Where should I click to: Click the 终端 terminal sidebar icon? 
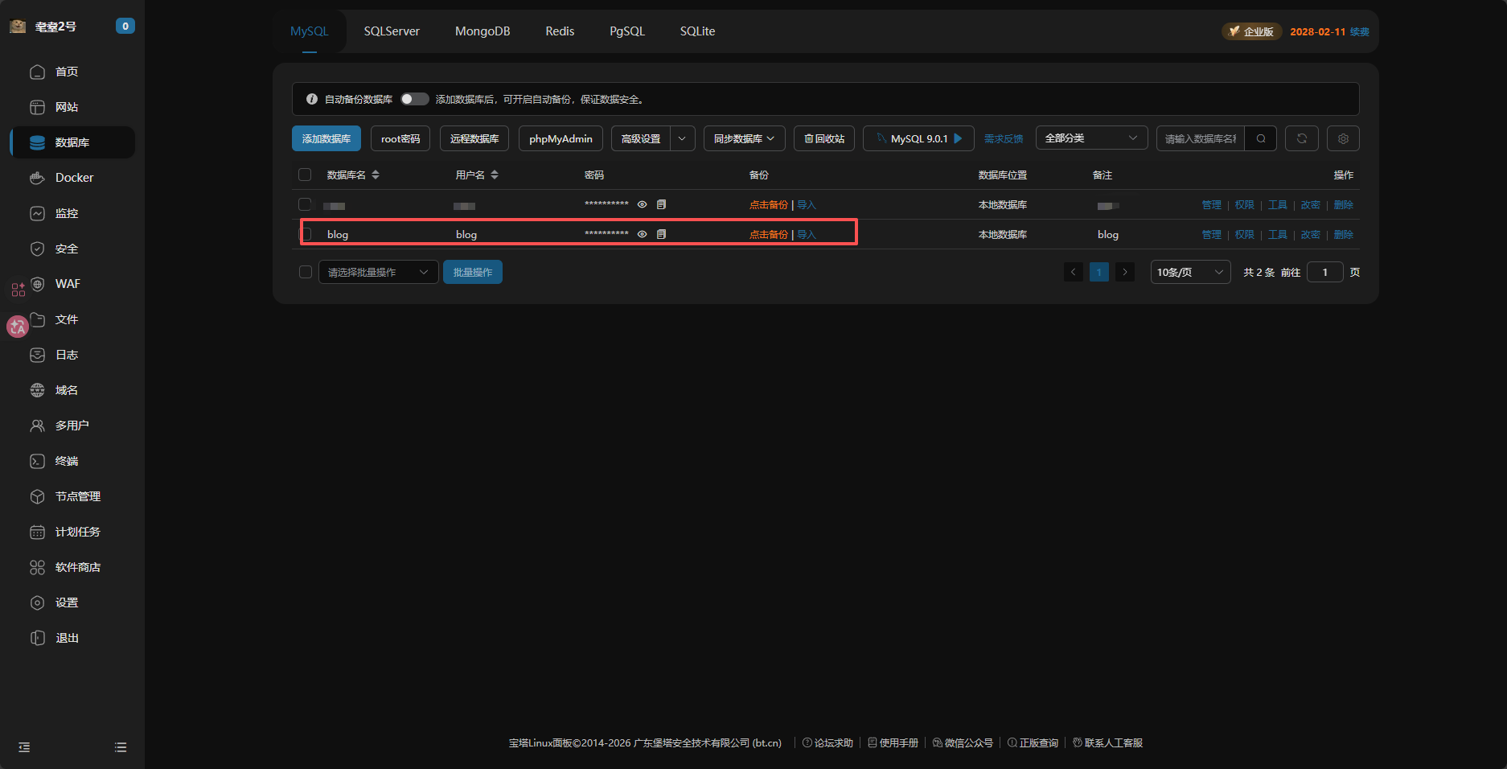pyautogui.click(x=38, y=461)
